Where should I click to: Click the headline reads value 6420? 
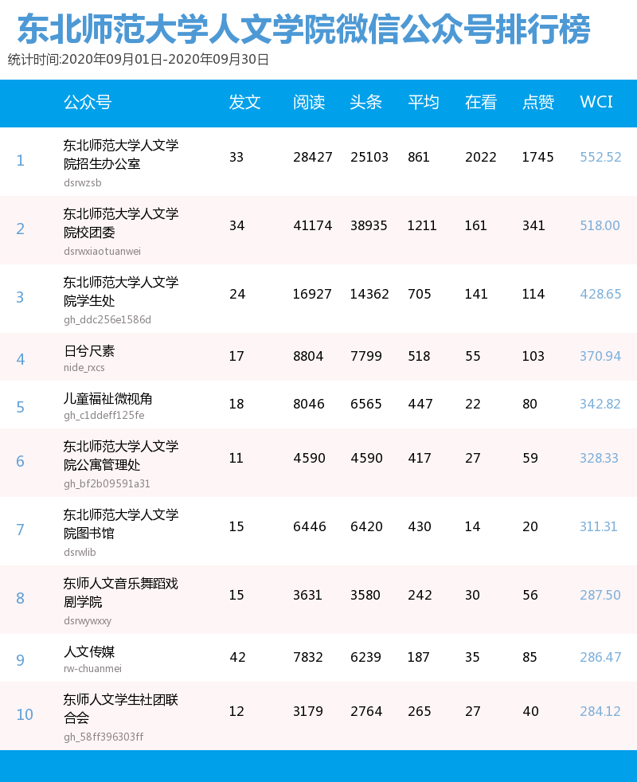pyautogui.click(x=366, y=526)
